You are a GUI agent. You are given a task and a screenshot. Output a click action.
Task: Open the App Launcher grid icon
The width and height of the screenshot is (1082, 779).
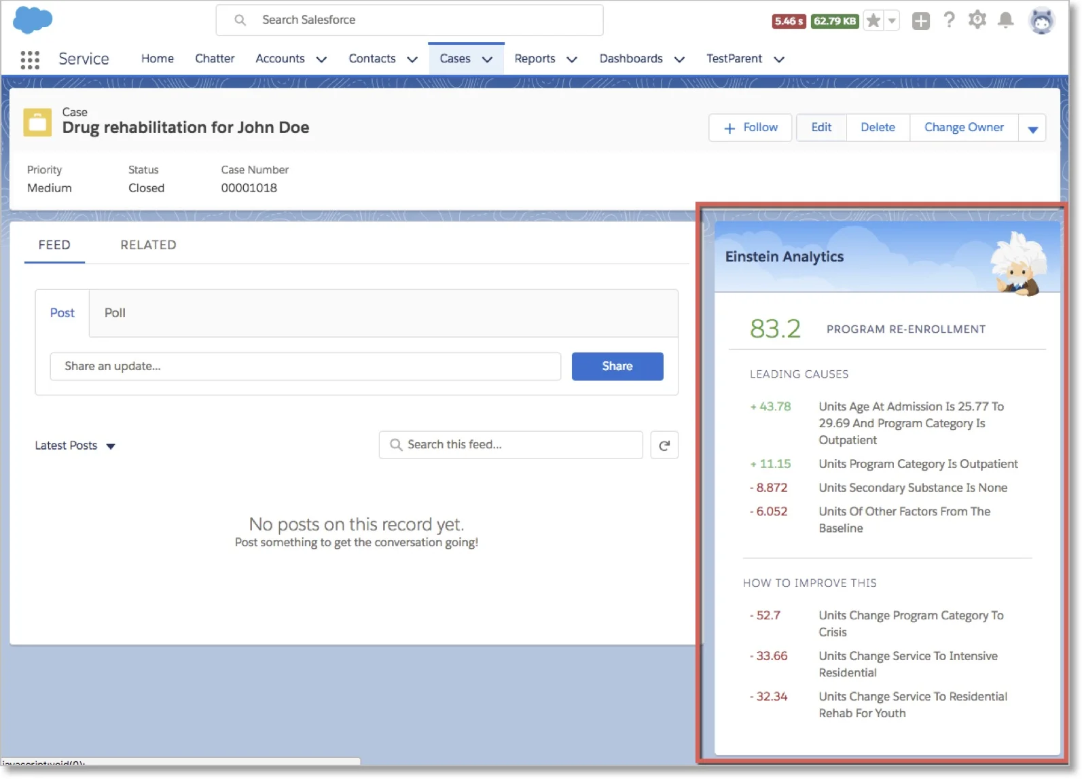tap(30, 60)
